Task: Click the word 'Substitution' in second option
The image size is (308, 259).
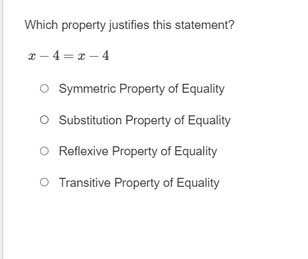Action: pyautogui.click(x=90, y=120)
